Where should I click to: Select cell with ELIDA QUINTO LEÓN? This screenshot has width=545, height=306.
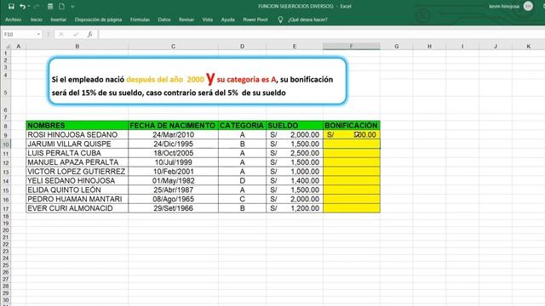coord(77,190)
